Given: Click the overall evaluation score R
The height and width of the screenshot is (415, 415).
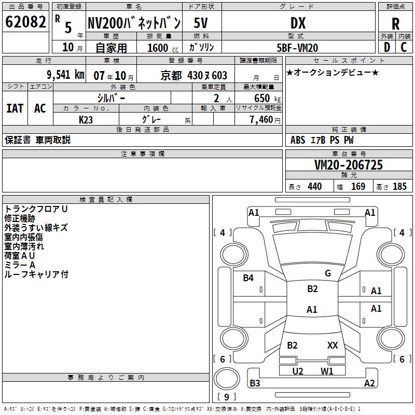Looking at the screenshot, I should point(395,23).
